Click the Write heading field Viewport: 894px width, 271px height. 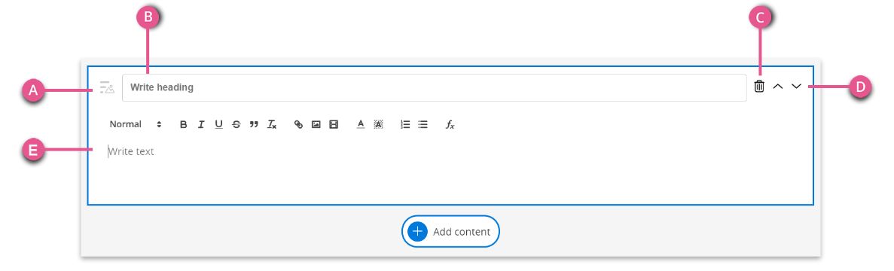coord(435,87)
